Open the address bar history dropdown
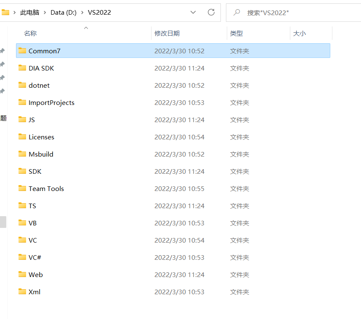This screenshot has height=319, width=361. pos(193,12)
